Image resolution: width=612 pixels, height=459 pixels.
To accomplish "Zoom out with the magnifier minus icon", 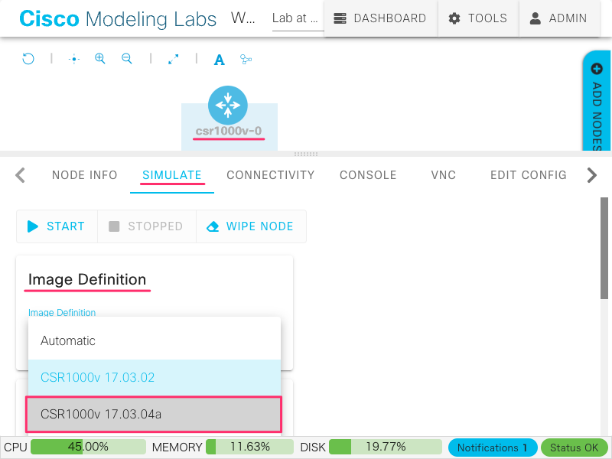I will [126, 59].
